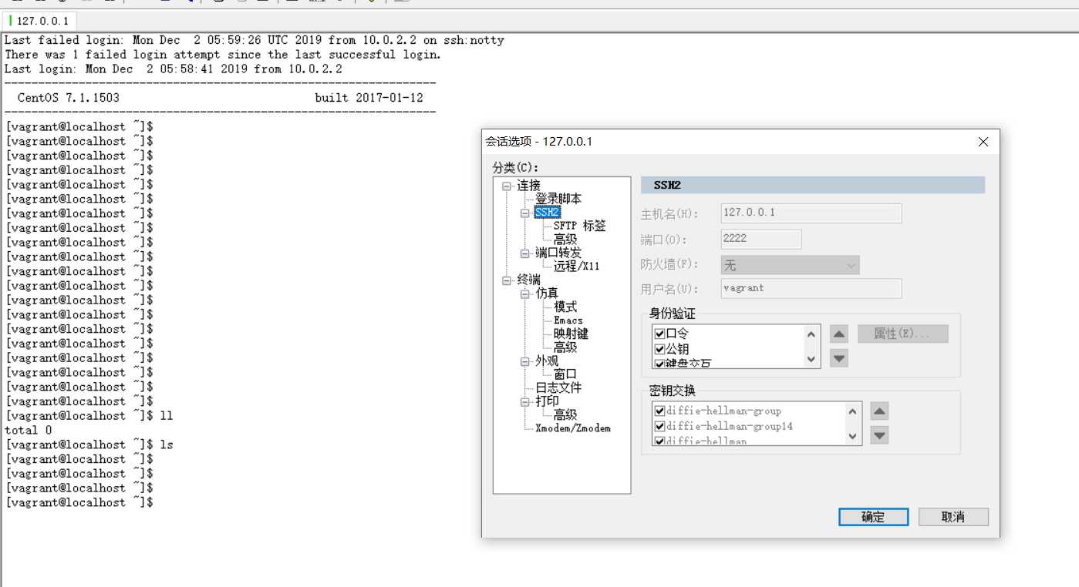Select 连接 in the category tree

[528, 186]
